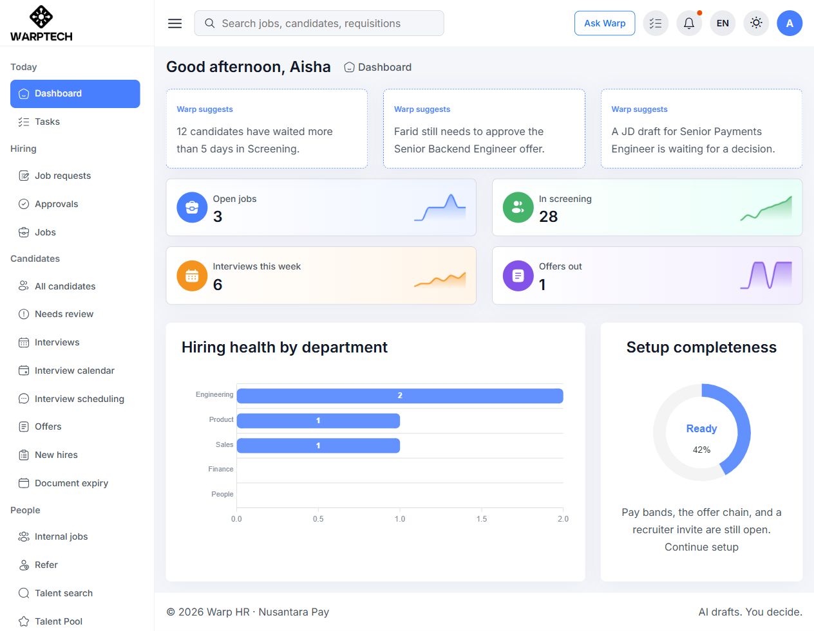The image size is (814, 631).
Task: Switch language via EN button
Action: pyautogui.click(x=723, y=23)
